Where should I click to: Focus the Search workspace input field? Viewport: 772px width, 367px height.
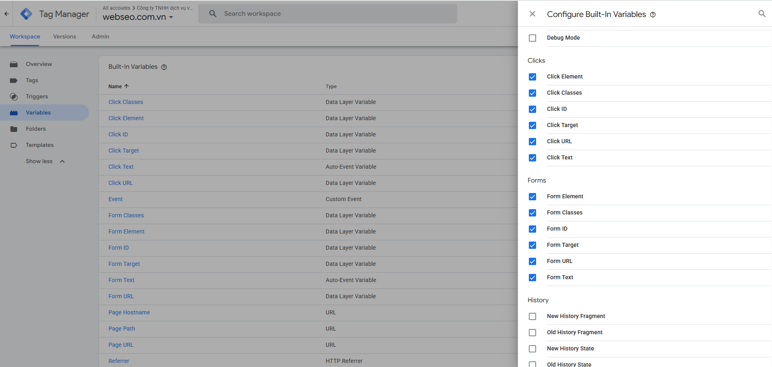coord(328,14)
